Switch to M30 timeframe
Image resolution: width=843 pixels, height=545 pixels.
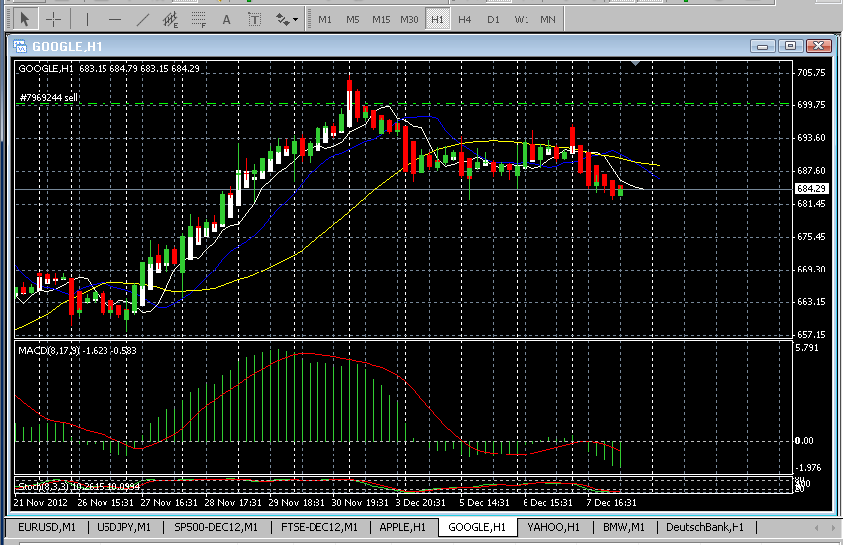click(409, 19)
